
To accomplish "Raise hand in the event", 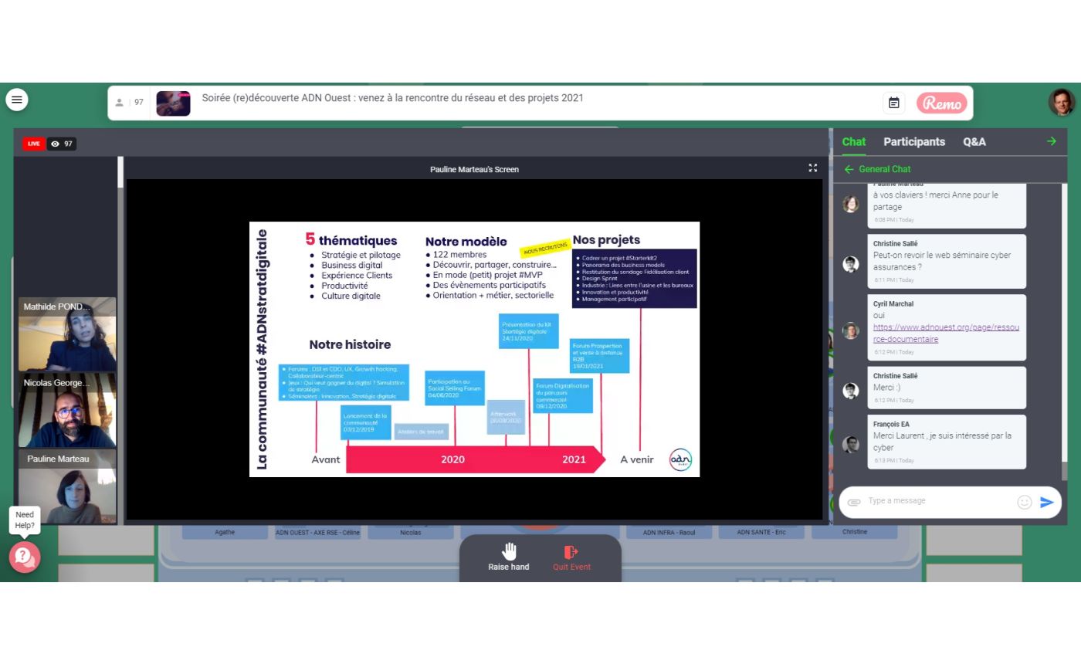I will coord(509,556).
